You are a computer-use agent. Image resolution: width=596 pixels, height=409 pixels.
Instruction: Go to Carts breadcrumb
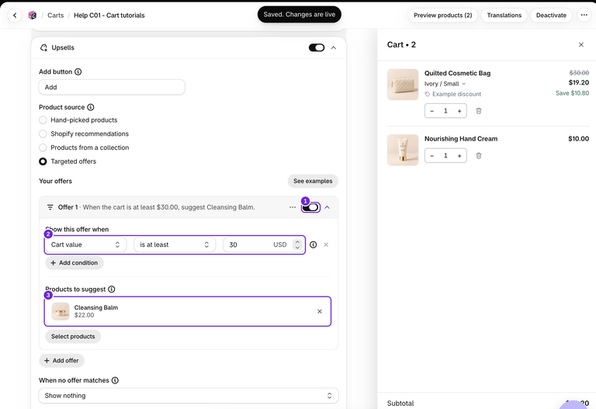[x=56, y=16]
